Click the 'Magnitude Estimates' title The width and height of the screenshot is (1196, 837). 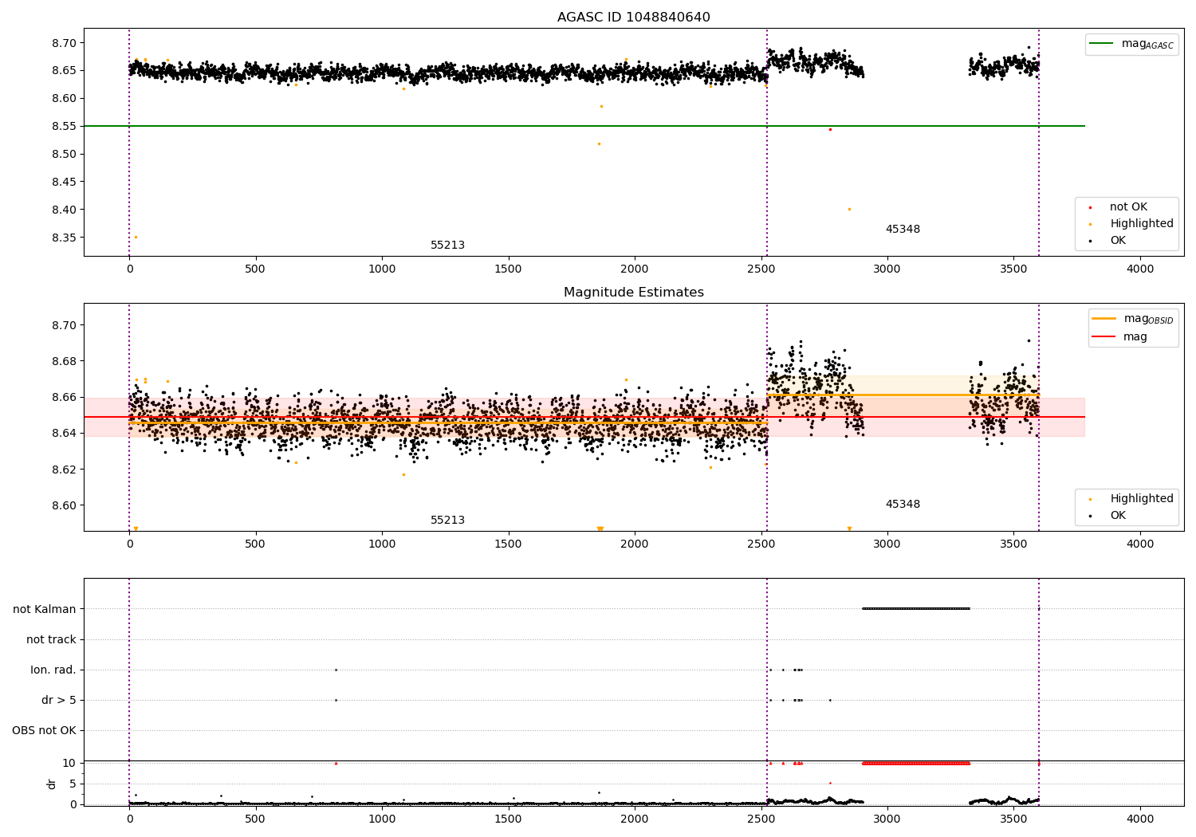[633, 293]
